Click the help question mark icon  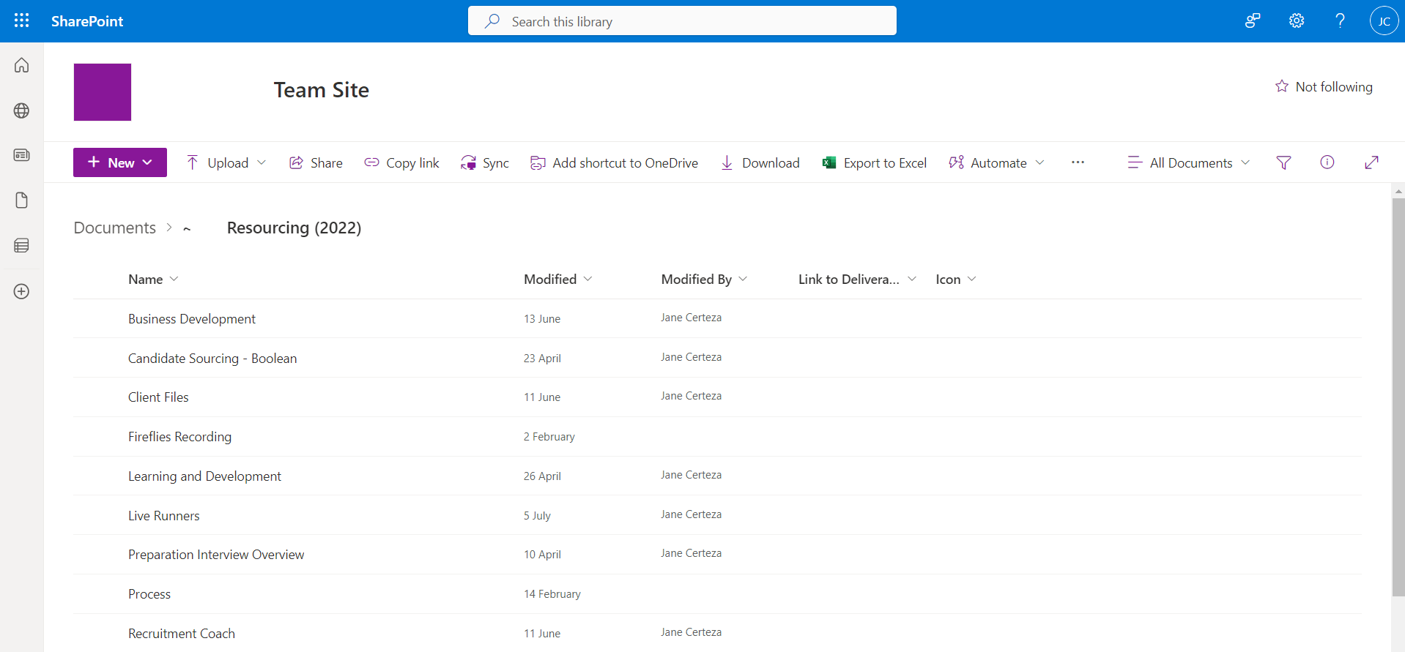tap(1340, 20)
